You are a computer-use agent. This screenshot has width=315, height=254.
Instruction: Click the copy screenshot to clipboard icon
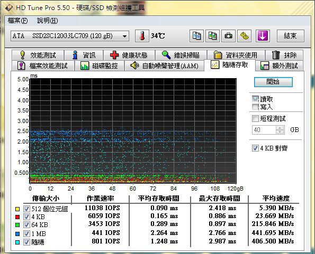[x=212, y=36]
